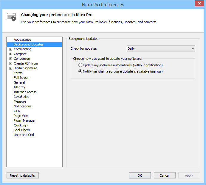Image resolution: width=206 pixels, height=185 pixels.
Task: Select Create PDF from category
Action: [x=26, y=63]
